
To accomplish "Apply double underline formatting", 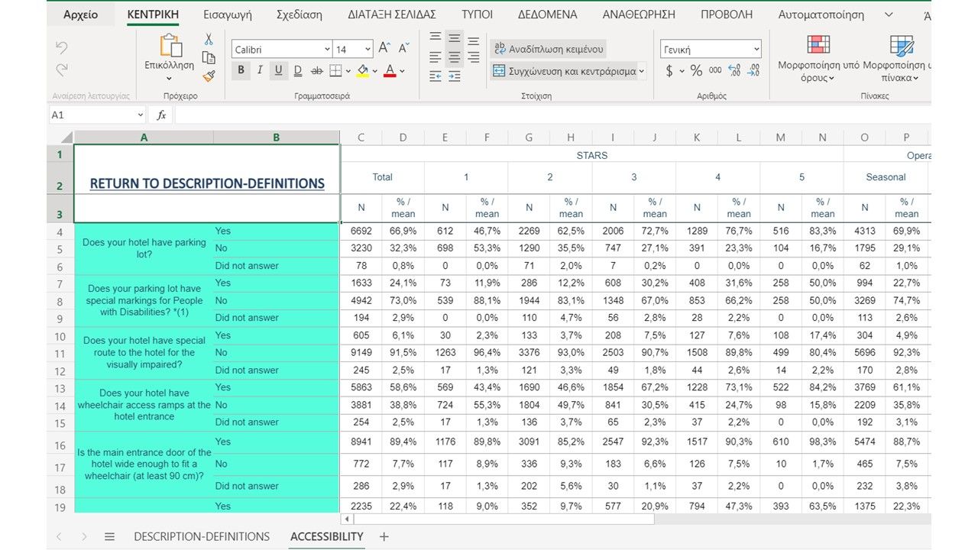I will [297, 71].
